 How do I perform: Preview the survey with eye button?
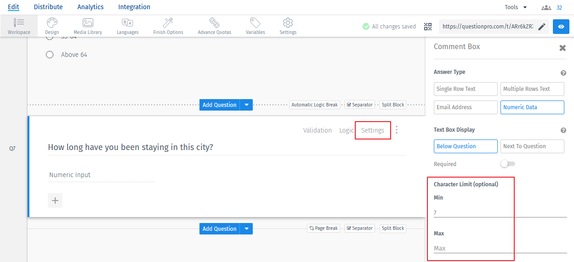561,27
